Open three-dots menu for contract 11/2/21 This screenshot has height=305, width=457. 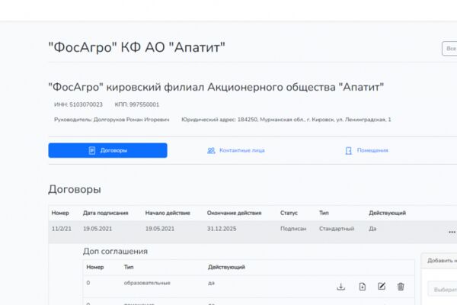pos(452,232)
